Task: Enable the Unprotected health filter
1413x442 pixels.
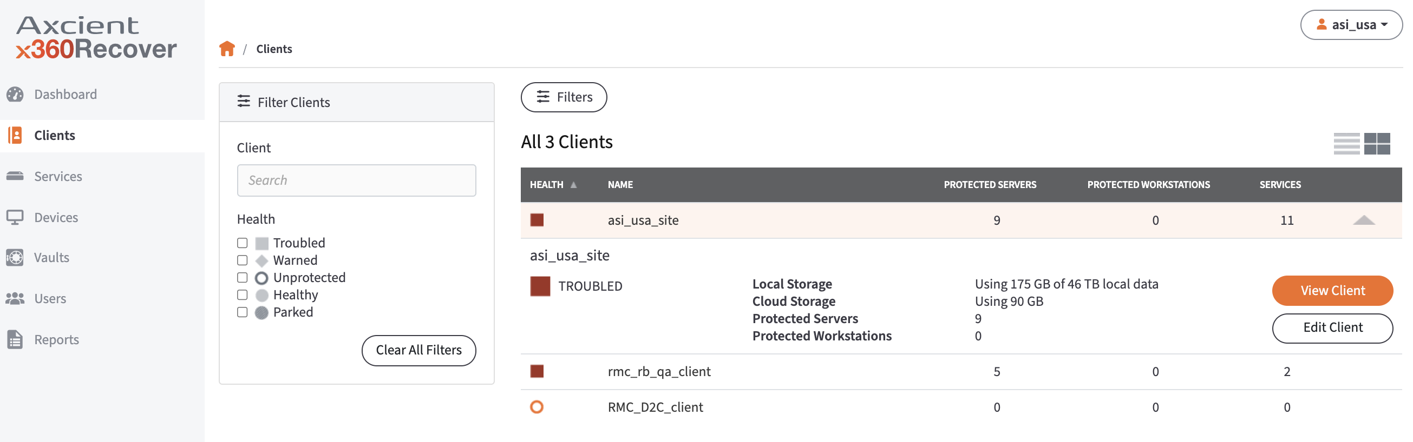Action: point(242,277)
